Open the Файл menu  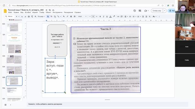coord(10,12)
